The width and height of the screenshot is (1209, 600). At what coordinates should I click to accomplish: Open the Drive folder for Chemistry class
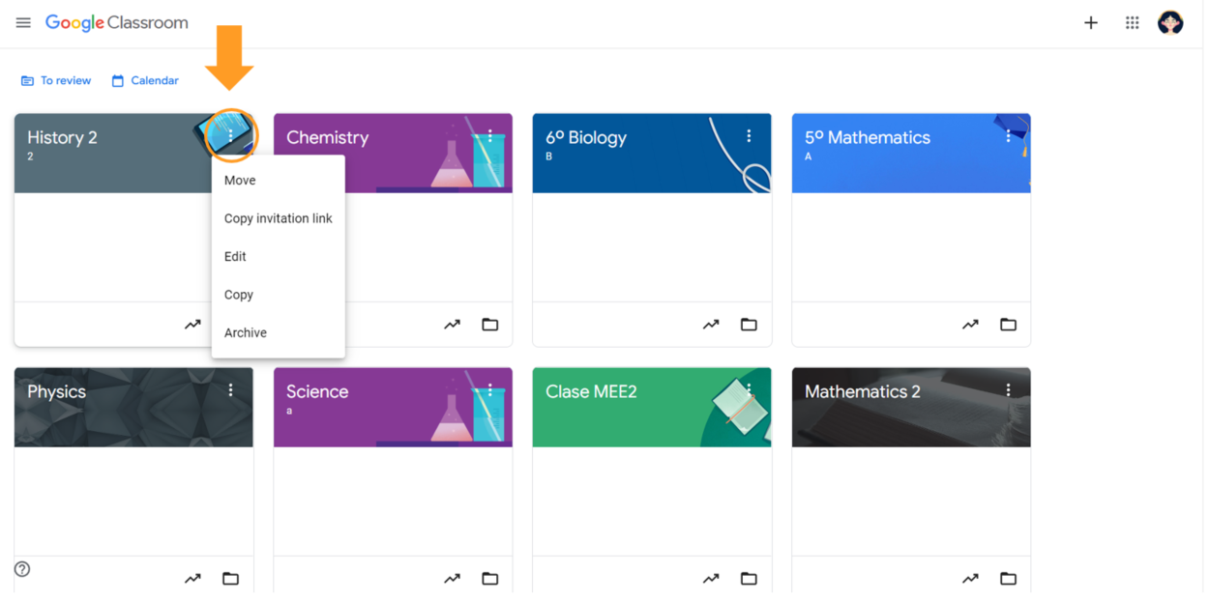(x=490, y=325)
